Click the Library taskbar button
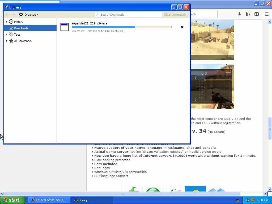This screenshot has width=272, height=204. coord(92,200)
